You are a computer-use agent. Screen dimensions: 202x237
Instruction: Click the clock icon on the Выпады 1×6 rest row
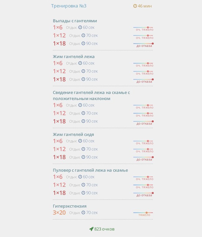[80, 27]
